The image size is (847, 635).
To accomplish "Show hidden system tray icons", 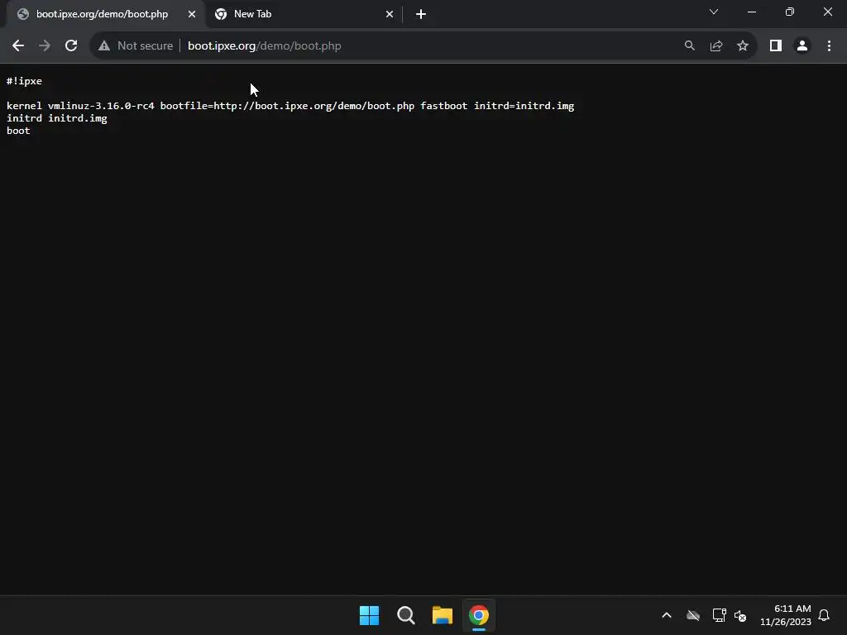I will [667, 615].
